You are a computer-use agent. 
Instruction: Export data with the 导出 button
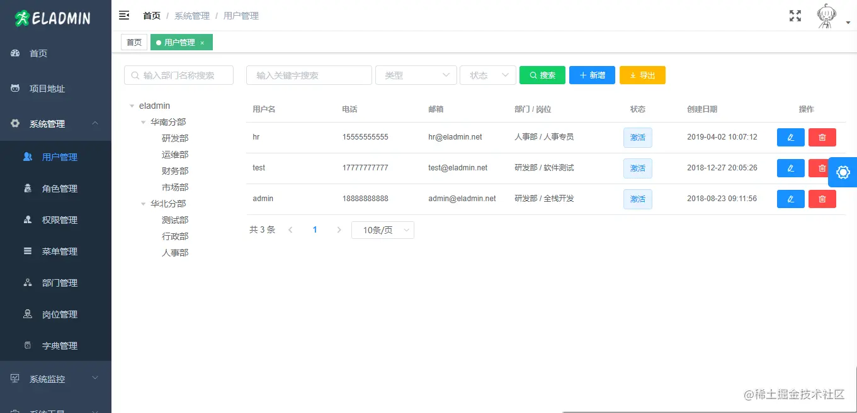click(642, 75)
